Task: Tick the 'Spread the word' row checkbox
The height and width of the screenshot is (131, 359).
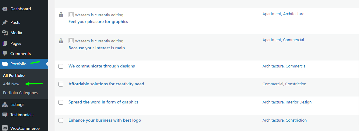Action: pos(61,102)
